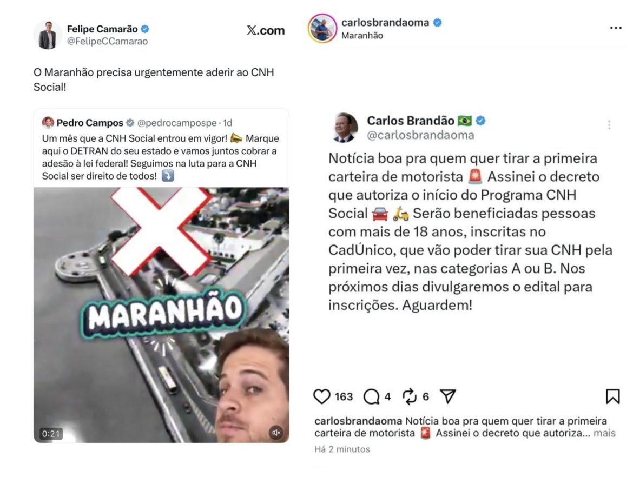Click the Maranhão location label
The height and width of the screenshot is (477, 633).
click(362, 36)
